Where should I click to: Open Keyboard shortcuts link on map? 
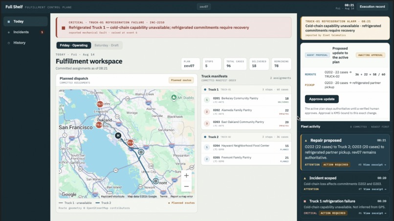(x=112, y=197)
